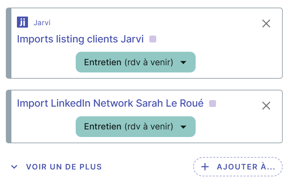Click the caret arrow on Jarvi card's Entretien pill
Viewport: 290px width, 185px height.
pos(184,62)
